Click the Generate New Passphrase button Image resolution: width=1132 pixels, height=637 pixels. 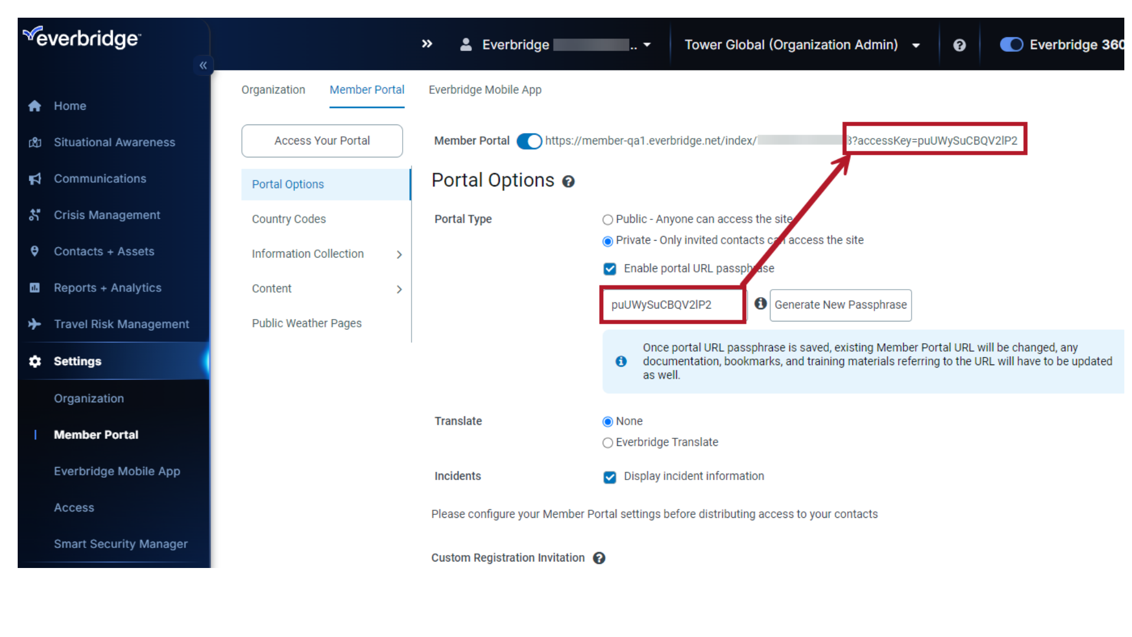pos(840,304)
